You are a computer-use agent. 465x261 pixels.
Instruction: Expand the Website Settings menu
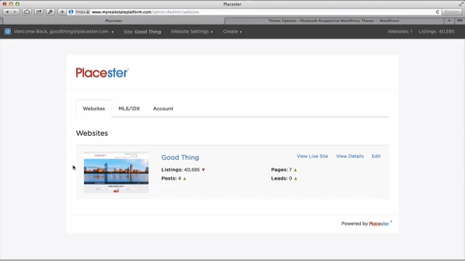tap(192, 32)
